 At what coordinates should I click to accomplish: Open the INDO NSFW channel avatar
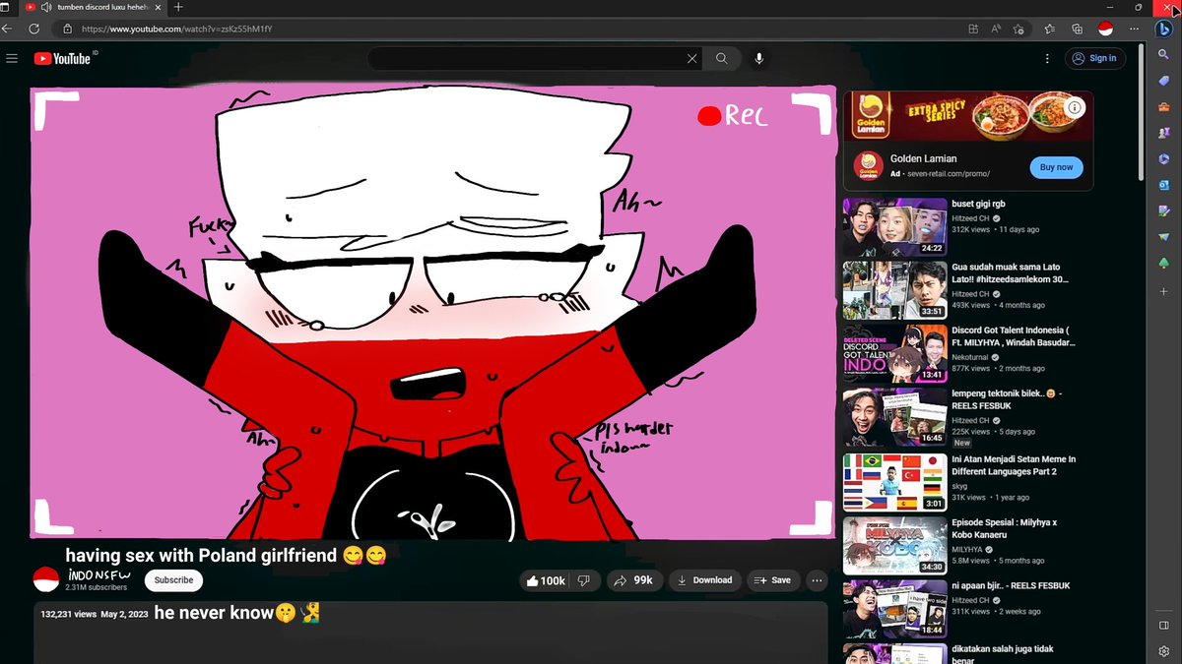(x=46, y=580)
